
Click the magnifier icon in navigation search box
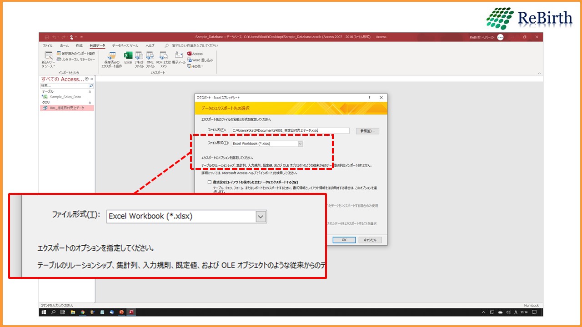coord(91,85)
